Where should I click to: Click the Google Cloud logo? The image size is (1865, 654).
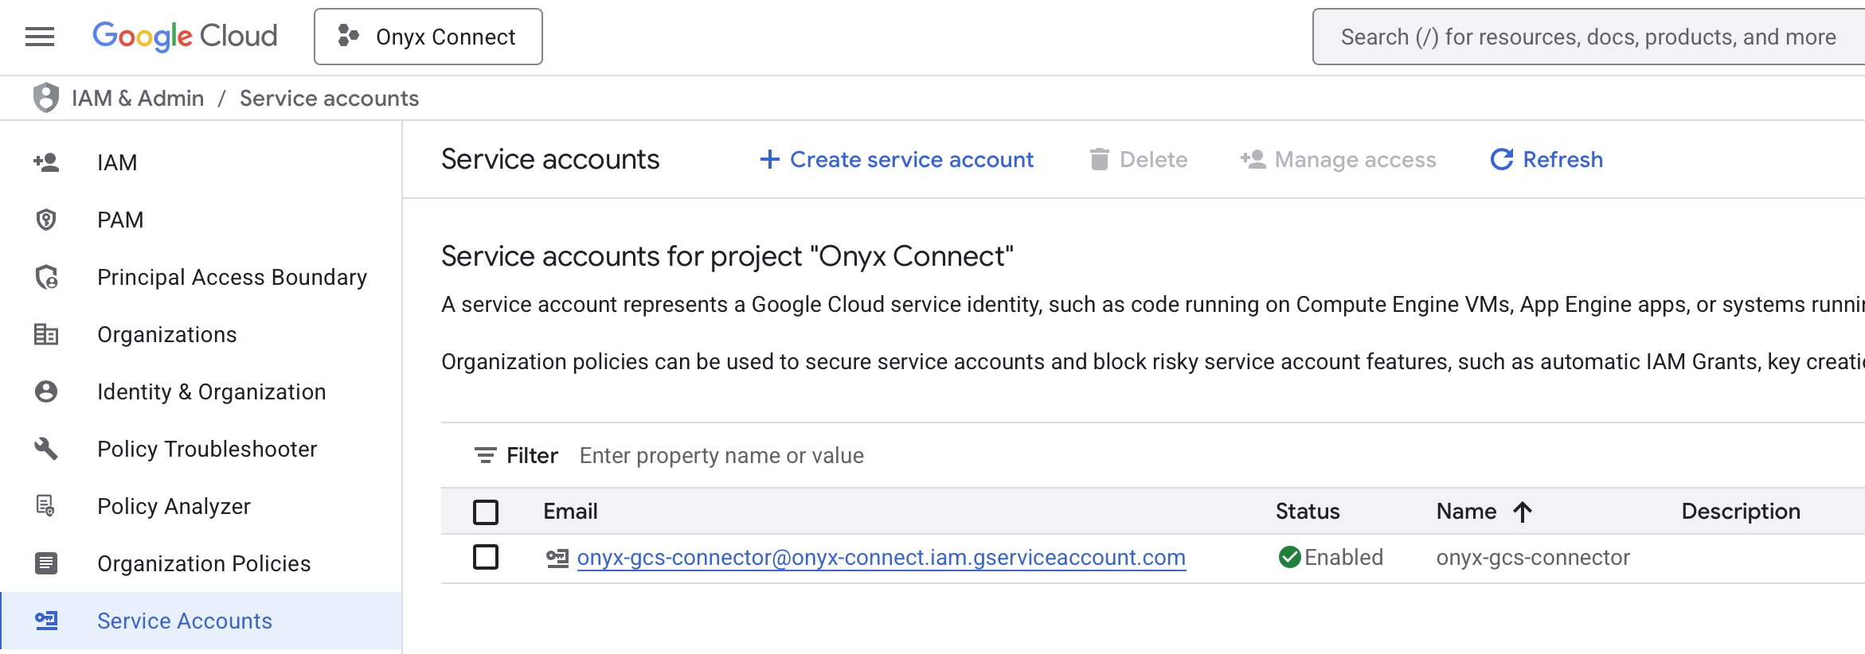(185, 37)
